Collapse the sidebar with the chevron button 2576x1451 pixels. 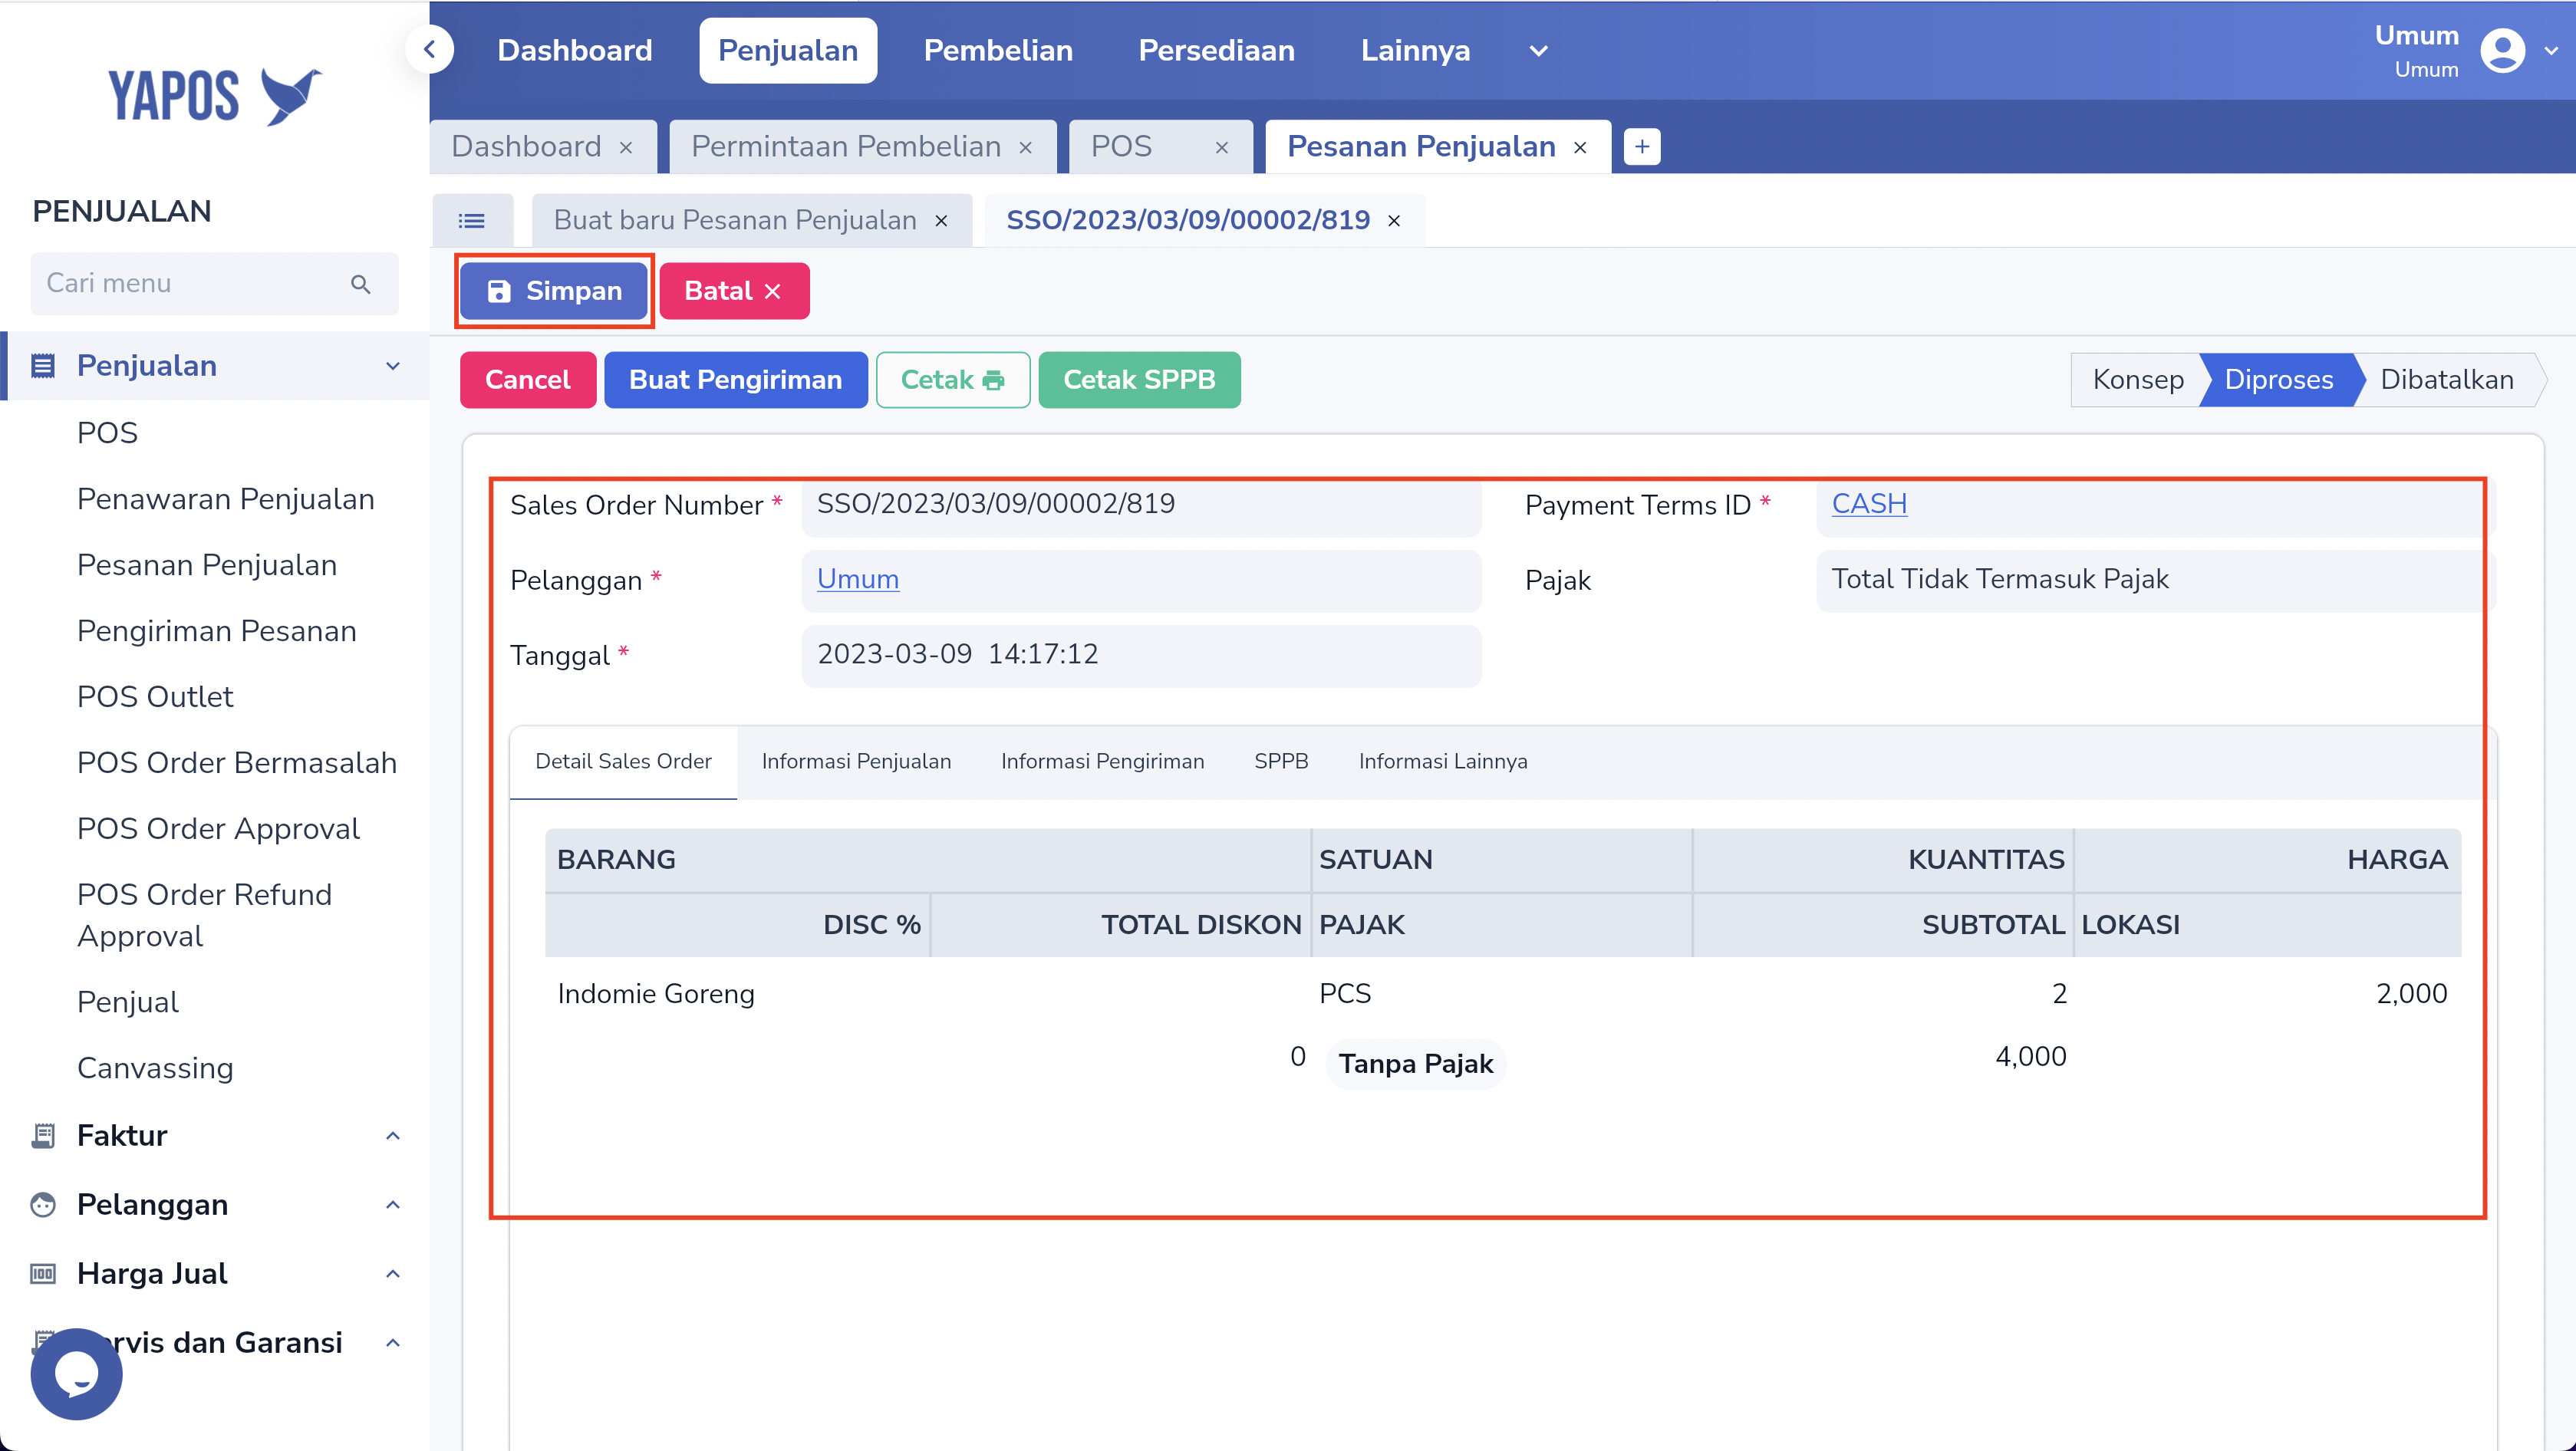coord(430,49)
